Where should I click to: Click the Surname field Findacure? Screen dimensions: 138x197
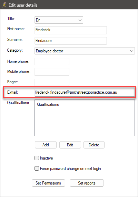click(71, 41)
